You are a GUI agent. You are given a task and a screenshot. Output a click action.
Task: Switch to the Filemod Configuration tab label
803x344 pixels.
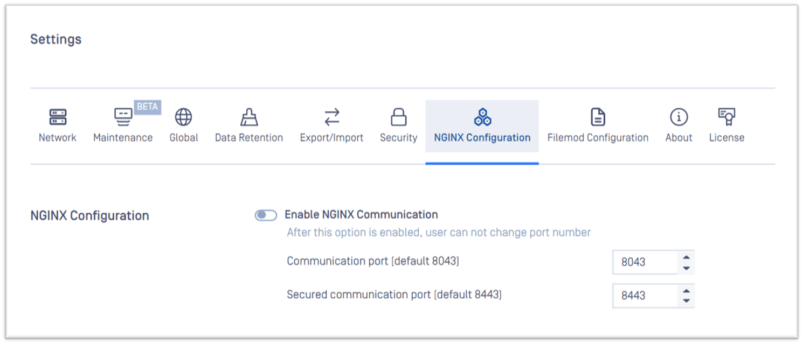[x=598, y=138]
